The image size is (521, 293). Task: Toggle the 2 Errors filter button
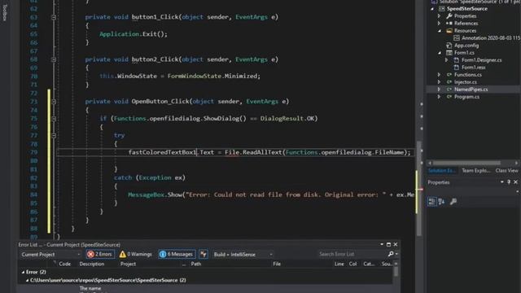click(x=100, y=254)
